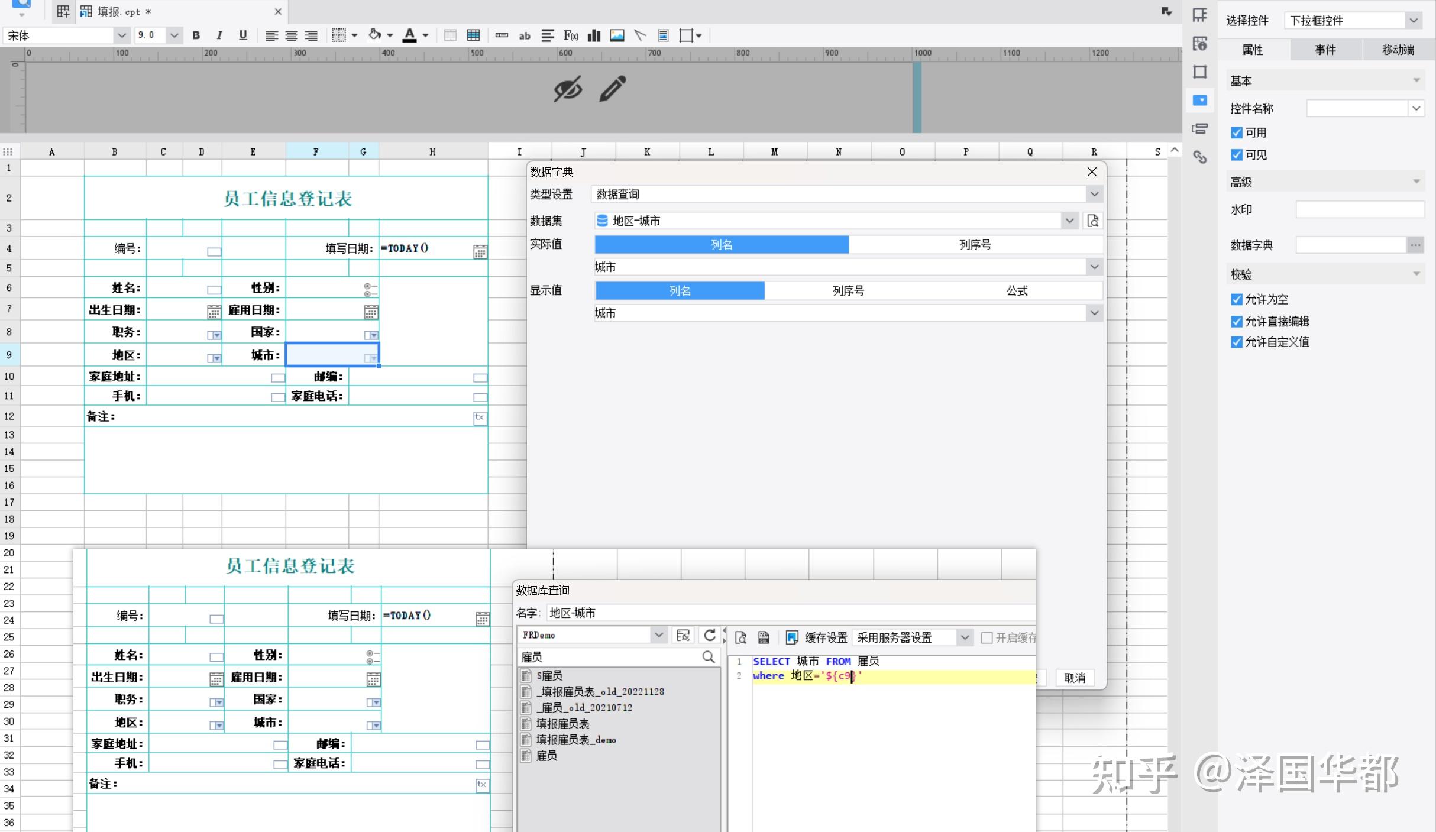Viewport: 1436px width, 832px height.
Task: Toggle the 允许直接编辑 checkbox
Action: pos(1237,322)
